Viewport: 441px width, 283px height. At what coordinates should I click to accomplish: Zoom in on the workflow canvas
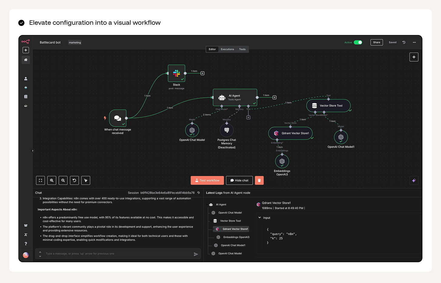tap(52, 180)
